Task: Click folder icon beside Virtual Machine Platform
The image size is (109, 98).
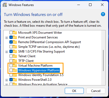Action: click(15, 66)
